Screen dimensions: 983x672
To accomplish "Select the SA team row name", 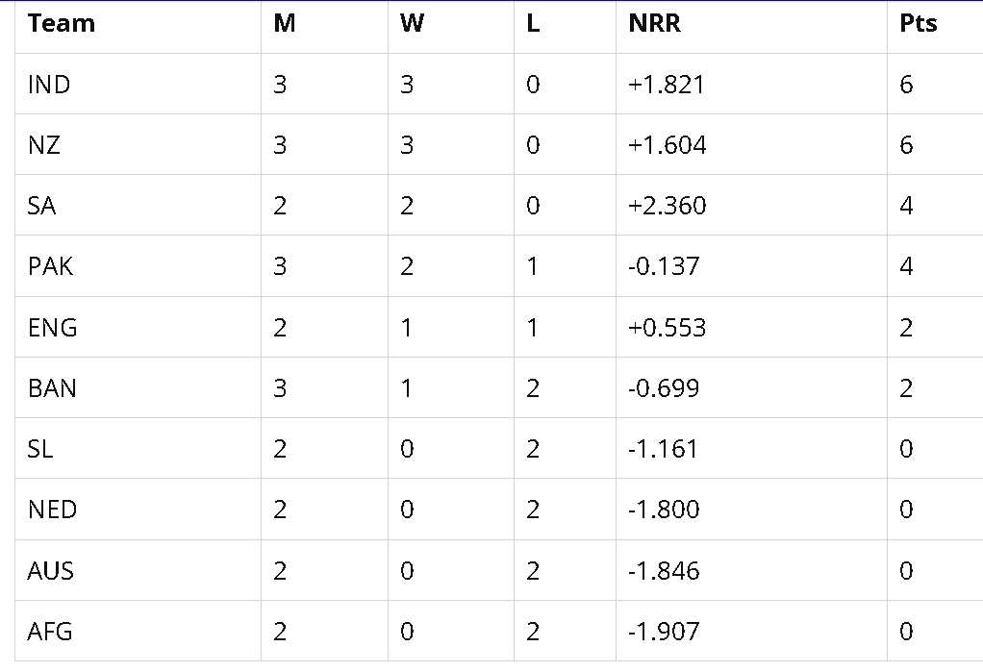I will click(x=42, y=206).
